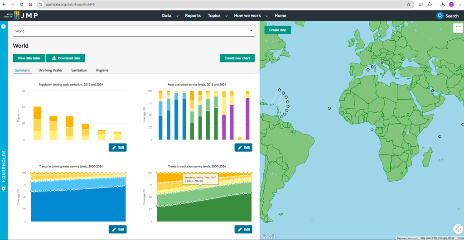The width and height of the screenshot is (464, 240).
Task: Switch to the Sanitation tab
Action: [x=79, y=70]
